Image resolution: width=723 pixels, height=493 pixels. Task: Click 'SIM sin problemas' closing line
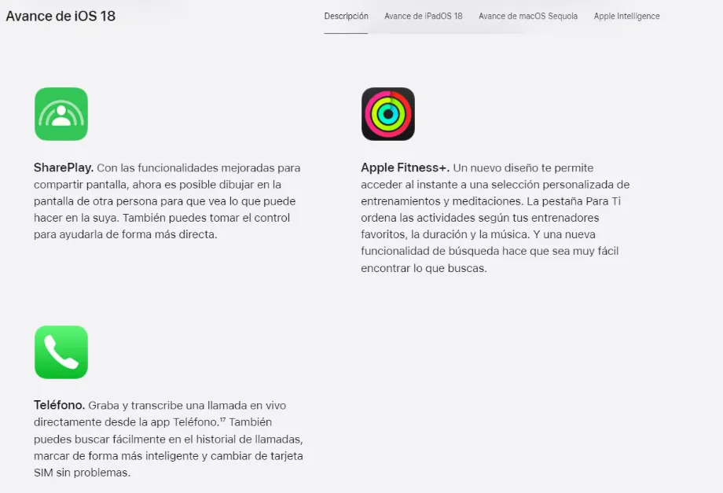(x=82, y=473)
